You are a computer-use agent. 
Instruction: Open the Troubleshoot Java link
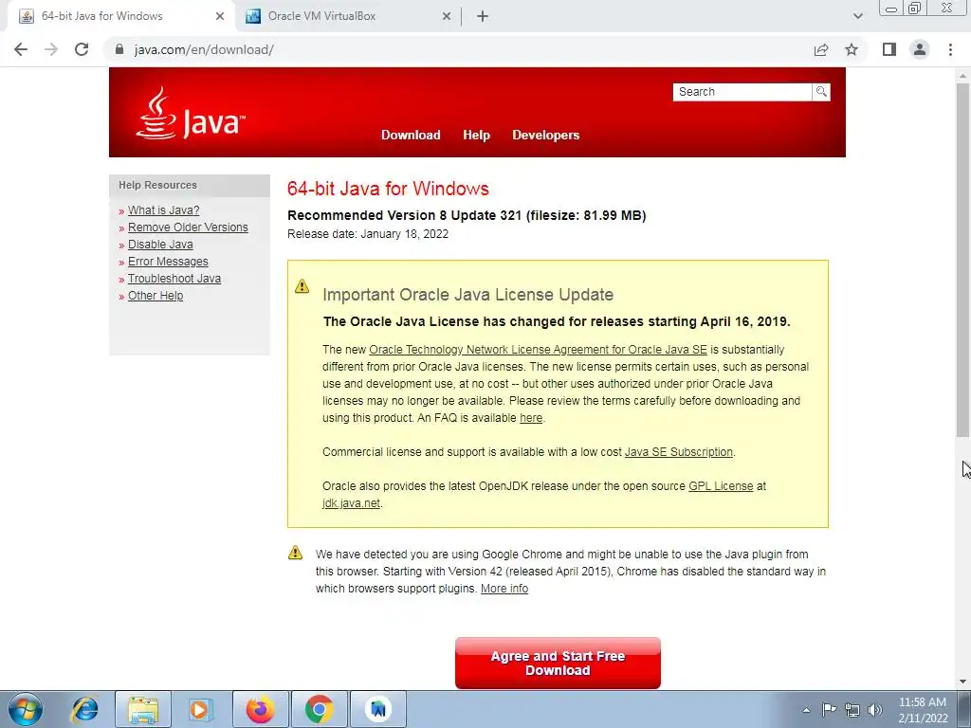pos(174,279)
